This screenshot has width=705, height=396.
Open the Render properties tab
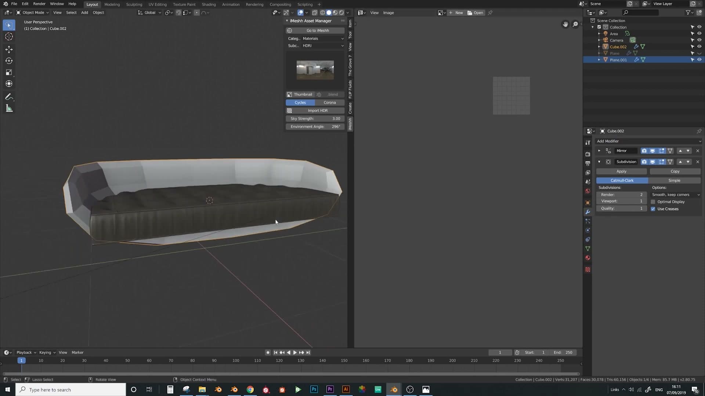pyautogui.click(x=587, y=154)
